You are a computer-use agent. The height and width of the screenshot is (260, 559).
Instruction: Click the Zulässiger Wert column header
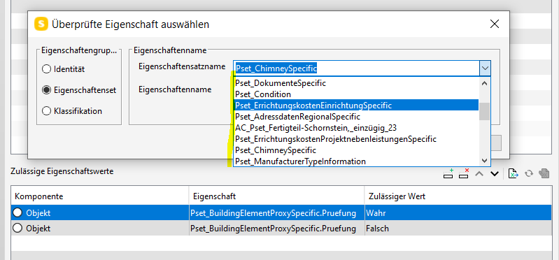pos(458,196)
